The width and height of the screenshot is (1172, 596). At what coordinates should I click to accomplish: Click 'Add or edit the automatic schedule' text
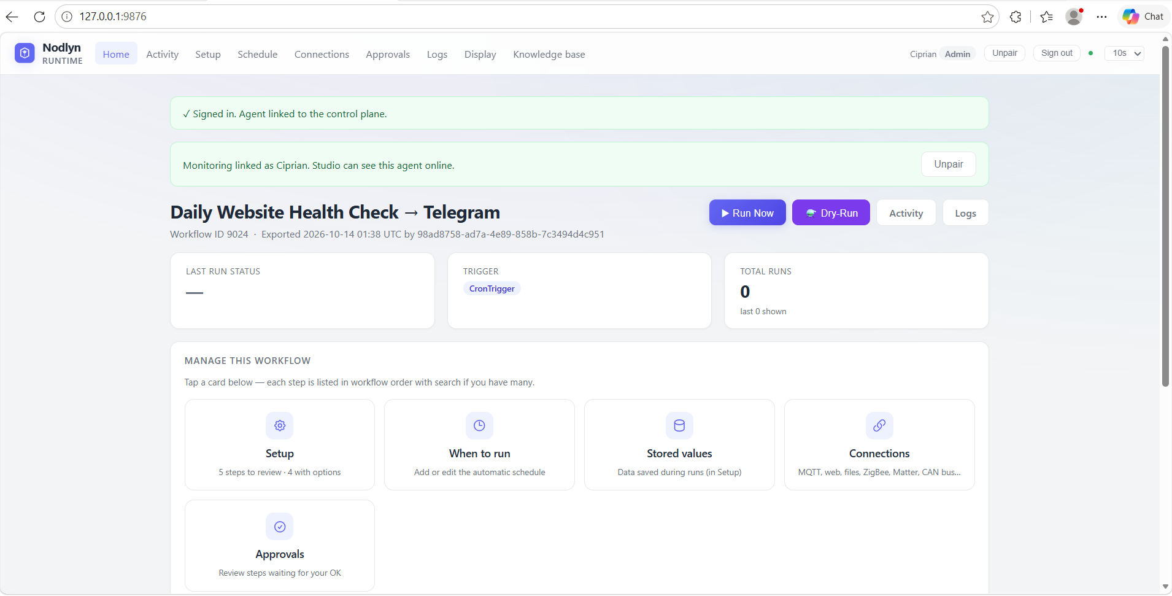[479, 472]
